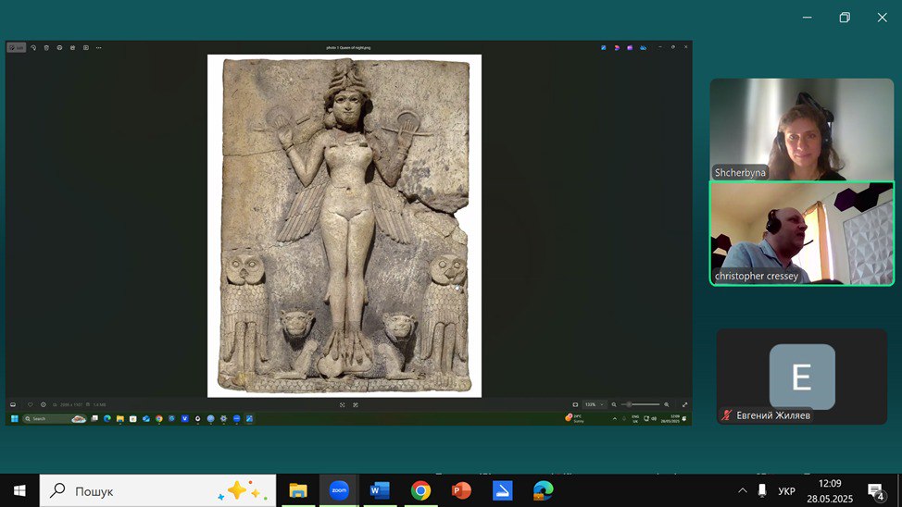Click the filmstrip icon in Photos bottom bar
902x507 pixels.
(x=13, y=404)
